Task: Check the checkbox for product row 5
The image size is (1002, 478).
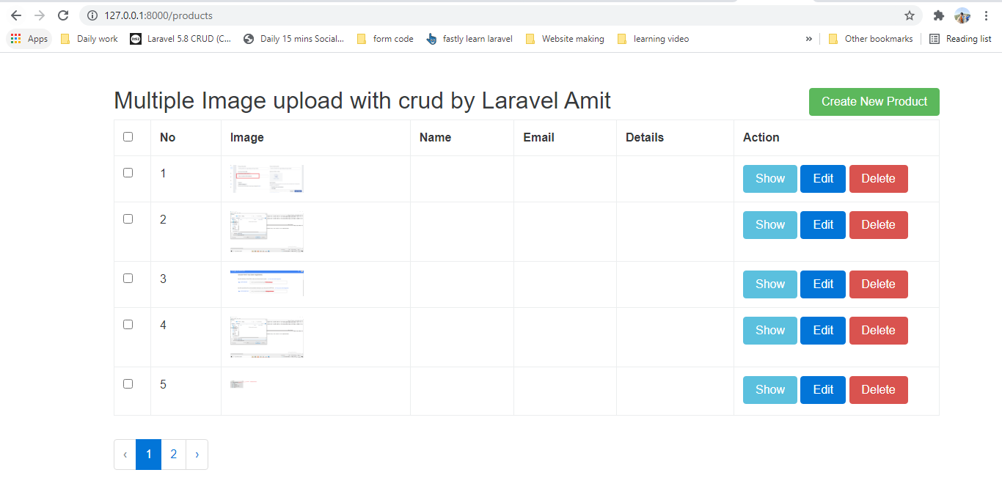Action: pyautogui.click(x=128, y=383)
